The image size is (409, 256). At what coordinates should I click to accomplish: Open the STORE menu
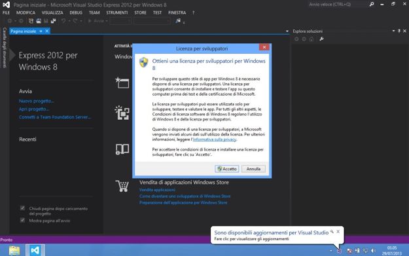point(140,12)
